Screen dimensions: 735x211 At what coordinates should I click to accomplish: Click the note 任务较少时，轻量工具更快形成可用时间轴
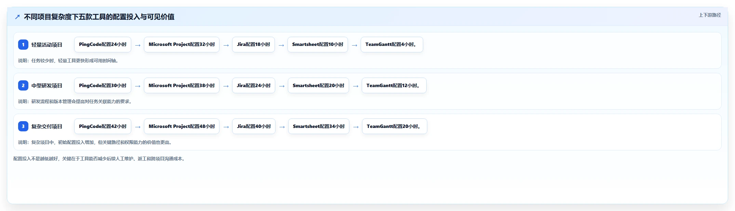pos(68,61)
